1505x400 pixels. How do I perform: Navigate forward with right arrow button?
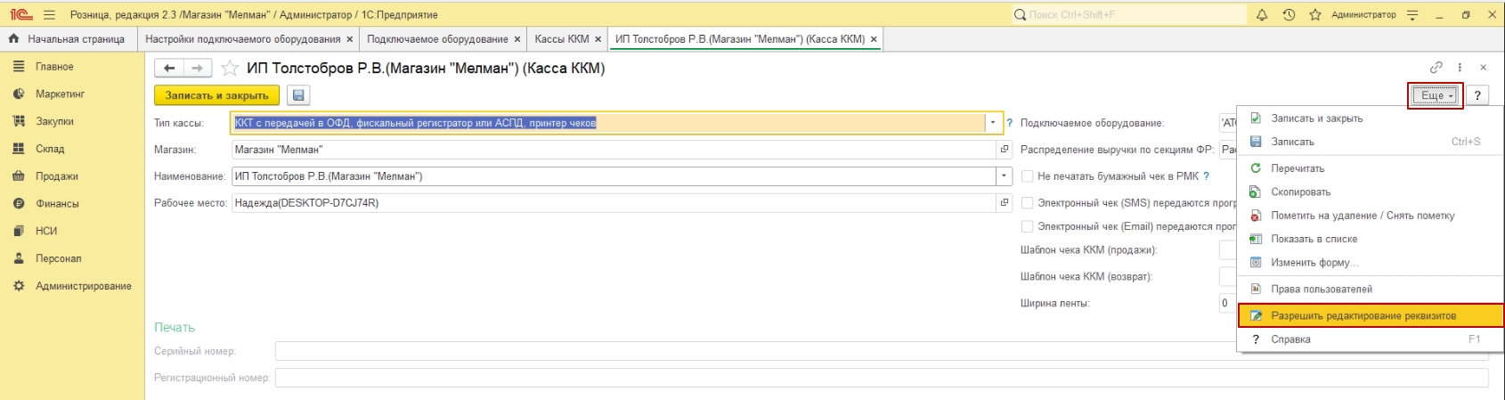pyautogui.click(x=198, y=68)
